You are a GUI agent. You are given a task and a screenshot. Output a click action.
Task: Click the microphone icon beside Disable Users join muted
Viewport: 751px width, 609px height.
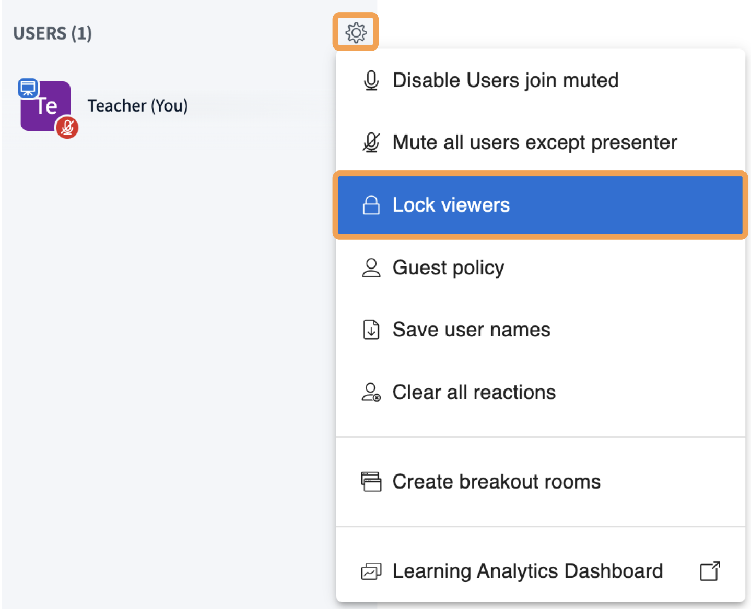(371, 81)
